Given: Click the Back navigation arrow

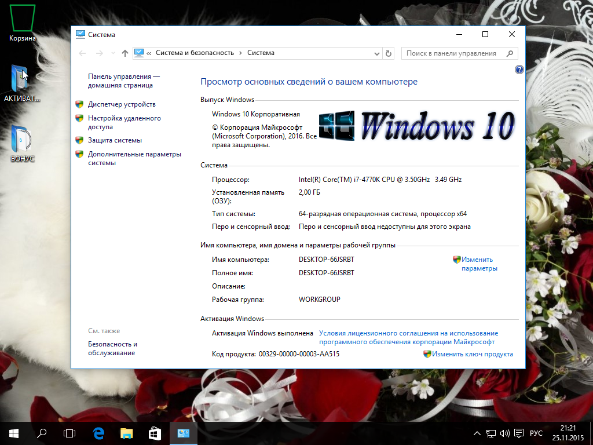Looking at the screenshot, I should 82,53.
